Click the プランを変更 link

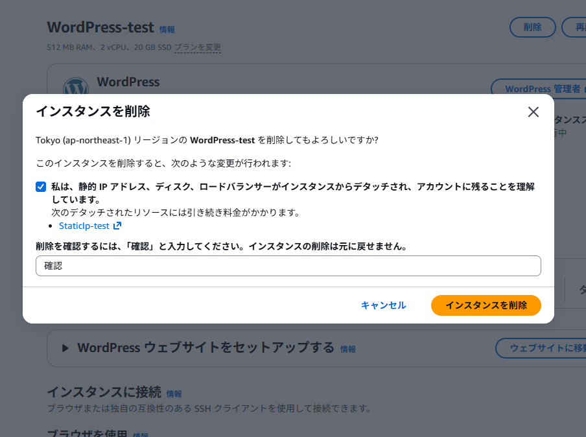198,47
